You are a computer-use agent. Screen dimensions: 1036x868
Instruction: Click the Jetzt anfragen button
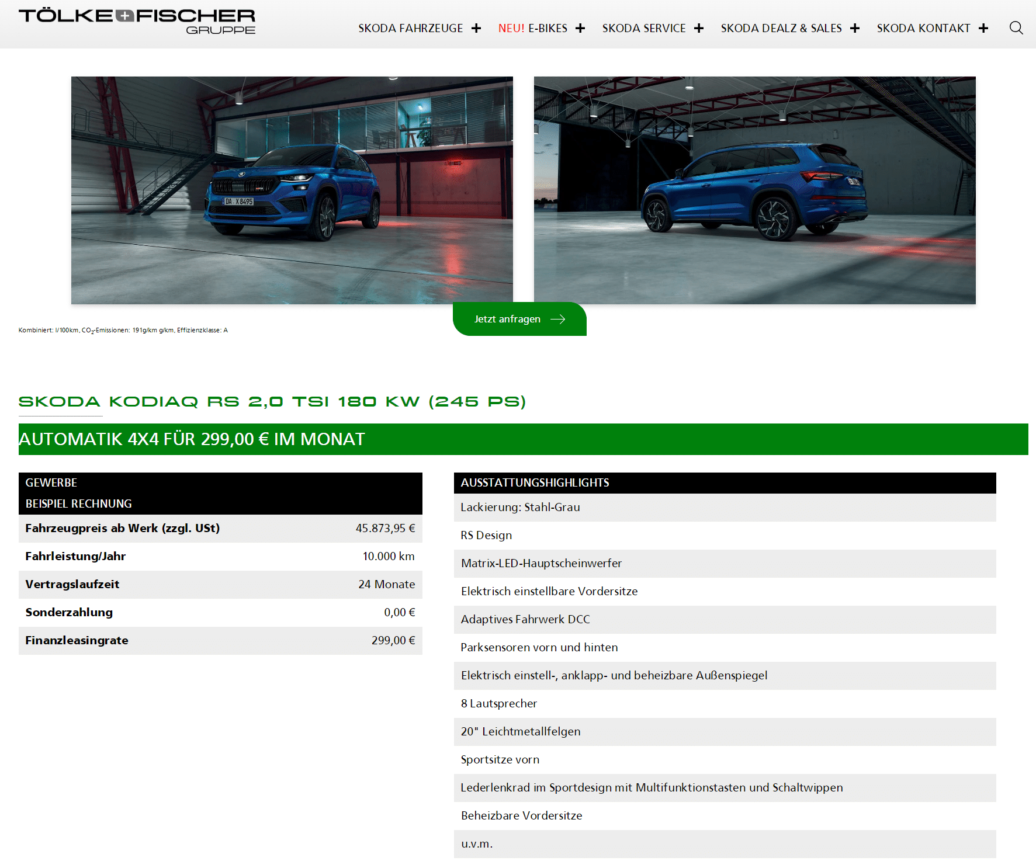click(x=519, y=319)
